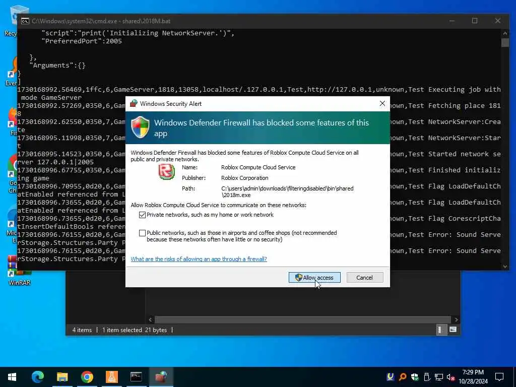Viewport: 516px width, 387px height.
Task: Click the muted volume tray icon
Action: click(450, 377)
